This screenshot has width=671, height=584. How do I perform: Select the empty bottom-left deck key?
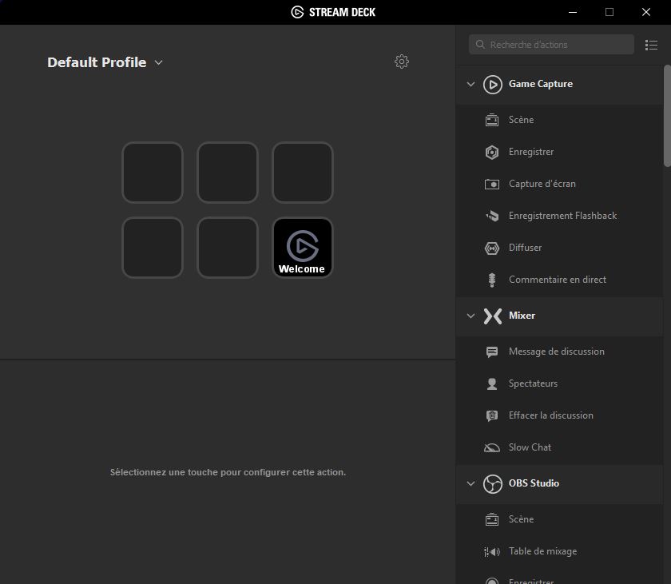point(153,248)
